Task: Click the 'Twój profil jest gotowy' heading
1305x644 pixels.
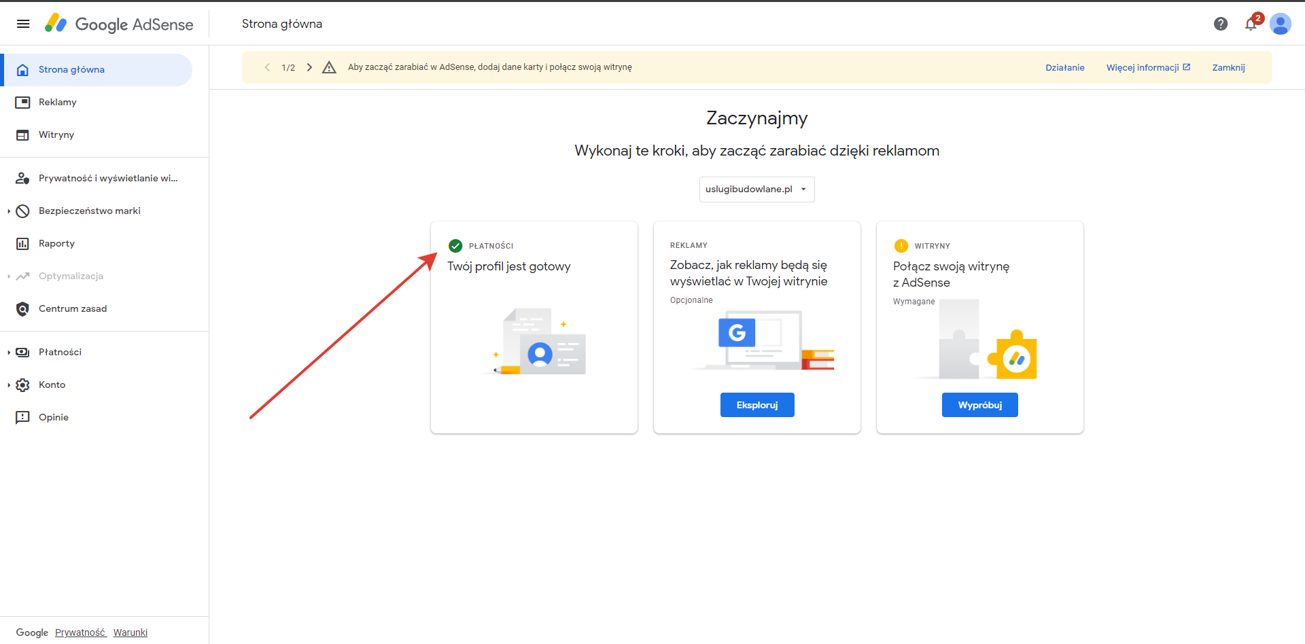Action: coord(509,266)
